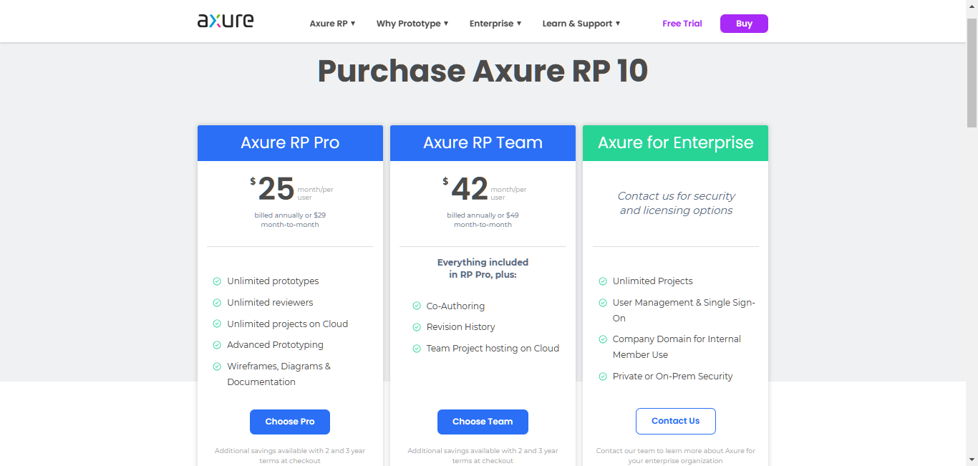Click 'Contact our team to learn more' note

[x=676, y=456]
